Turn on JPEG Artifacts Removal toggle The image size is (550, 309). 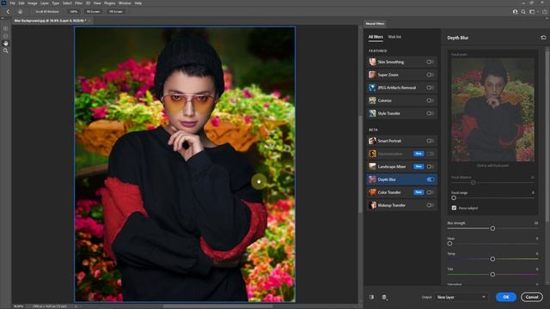coord(430,88)
